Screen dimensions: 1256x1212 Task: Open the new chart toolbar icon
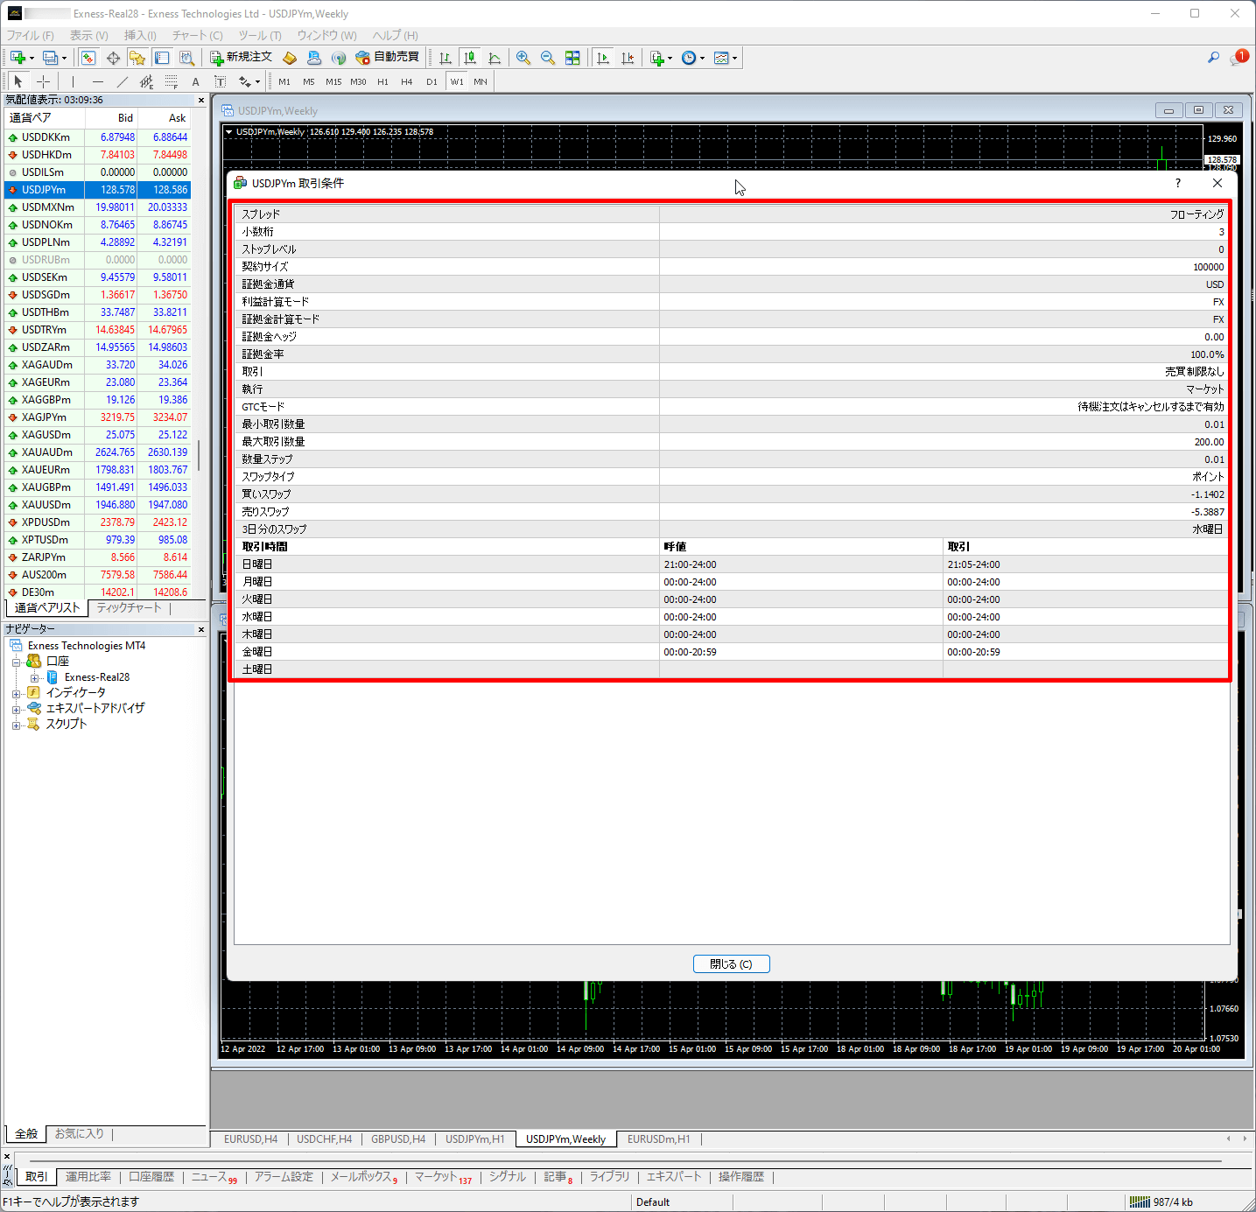(x=21, y=58)
